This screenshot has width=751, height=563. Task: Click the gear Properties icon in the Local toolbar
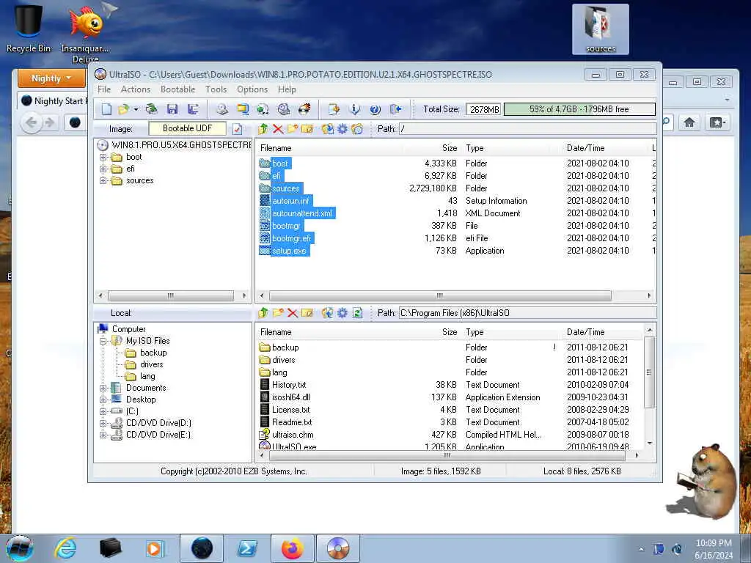342,313
